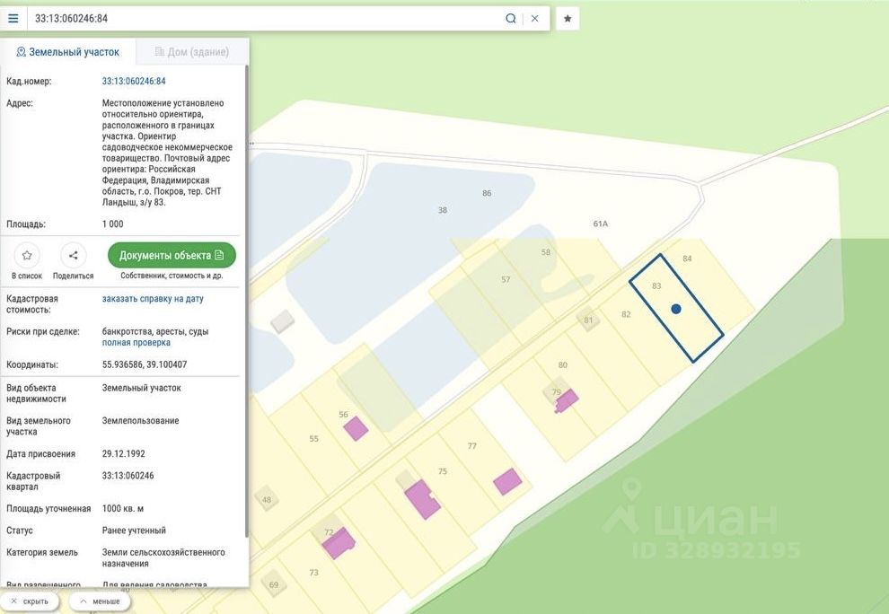Open the Дом (здание) tab

(192, 52)
